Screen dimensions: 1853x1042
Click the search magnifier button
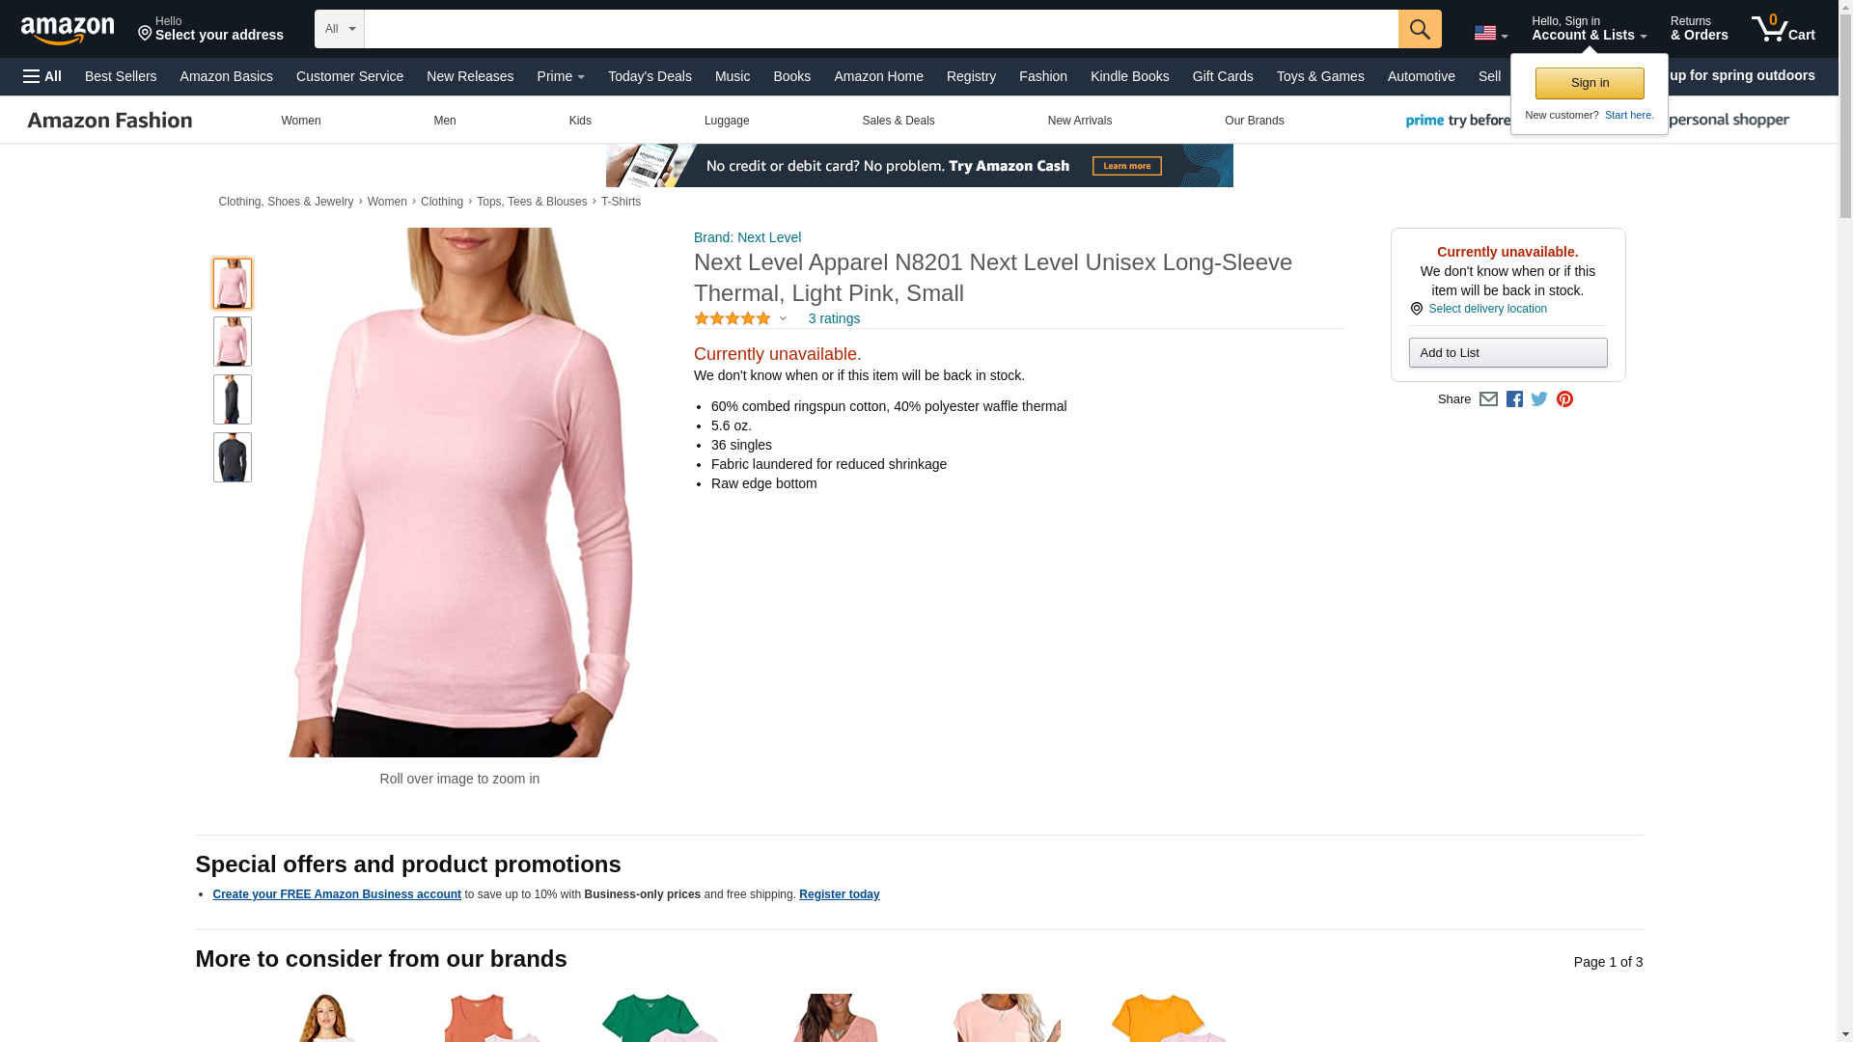tap(1419, 29)
